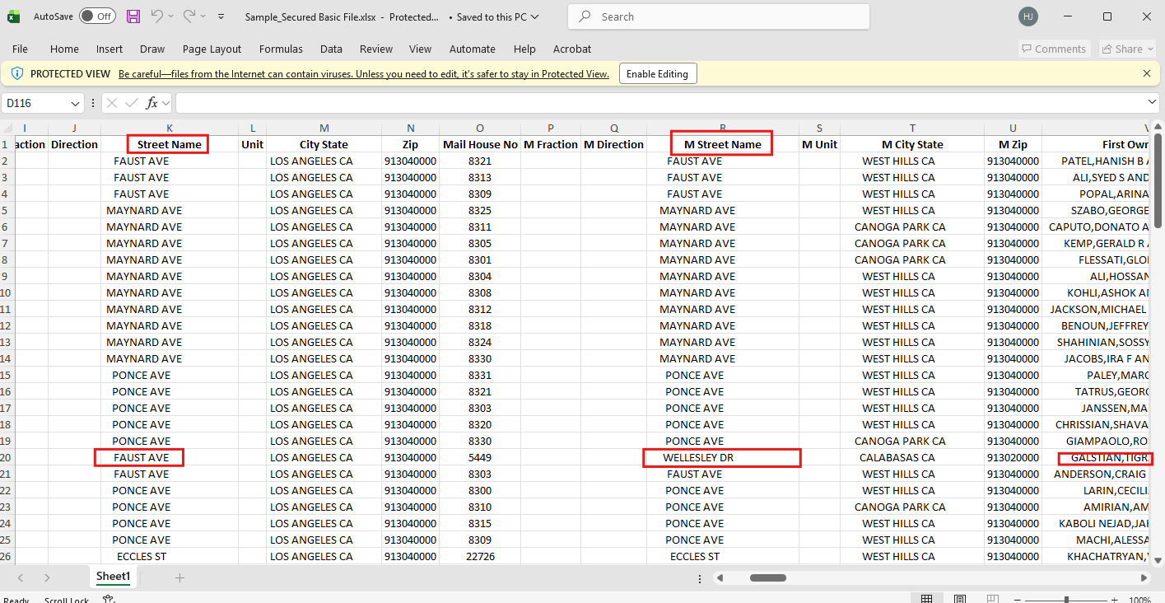This screenshot has width=1165, height=603.
Task: Select the WELLESLEY DR cell
Action: [722, 457]
